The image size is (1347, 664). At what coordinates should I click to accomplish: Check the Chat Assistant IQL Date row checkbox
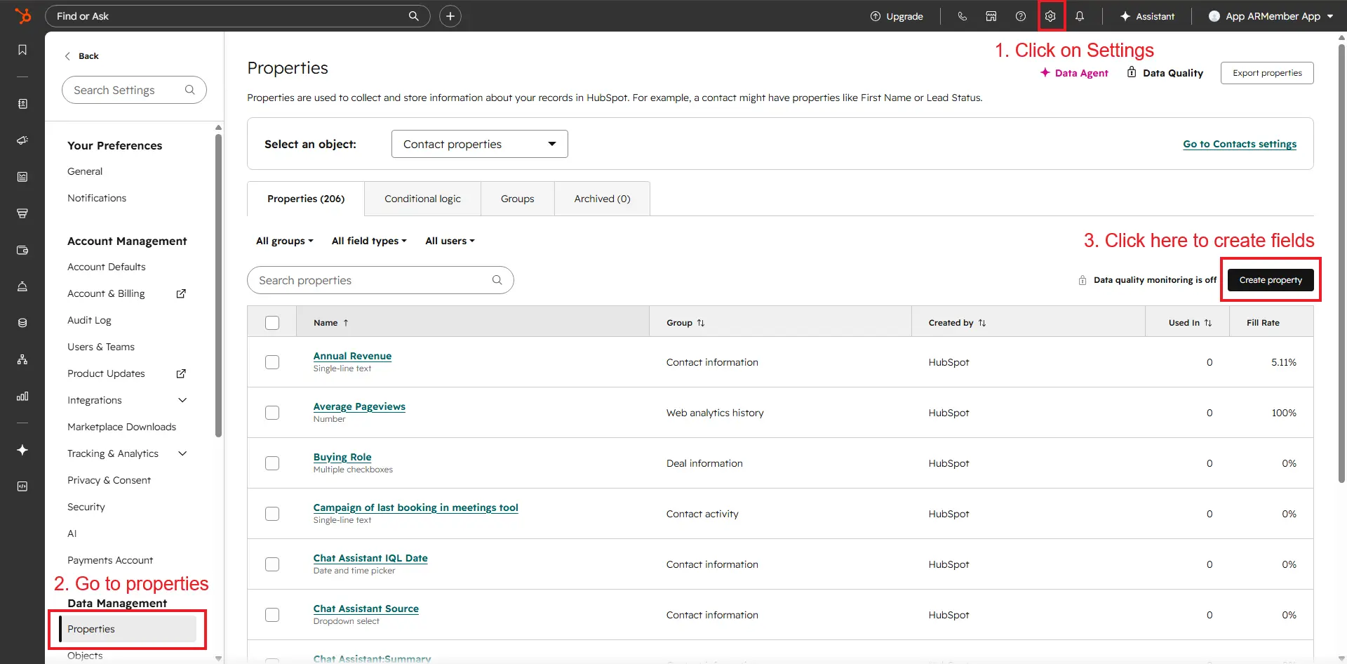(x=272, y=564)
